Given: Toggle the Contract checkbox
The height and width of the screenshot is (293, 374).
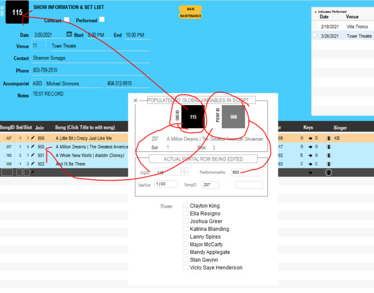Looking at the screenshot, I should [67, 20].
